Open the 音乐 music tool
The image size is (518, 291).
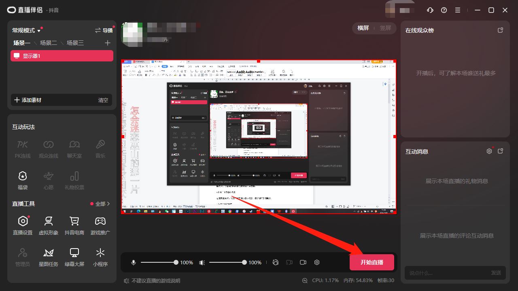100,149
